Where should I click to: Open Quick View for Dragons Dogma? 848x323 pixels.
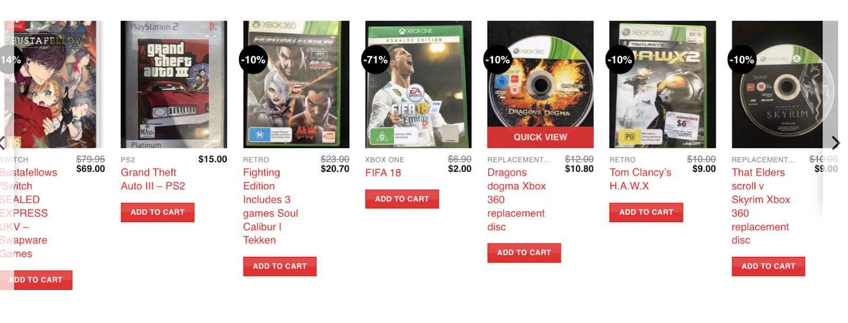pos(540,137)
